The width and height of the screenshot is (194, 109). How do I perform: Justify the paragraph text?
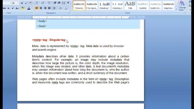(x=49, y=8)
